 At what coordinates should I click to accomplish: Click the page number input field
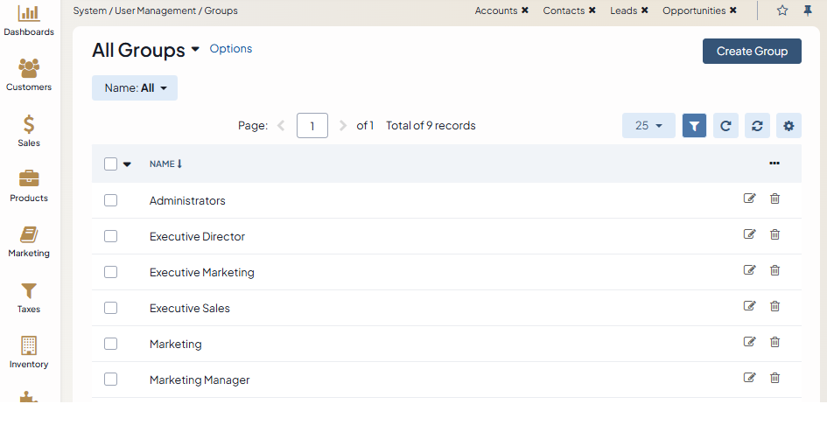tap(312, 126)
